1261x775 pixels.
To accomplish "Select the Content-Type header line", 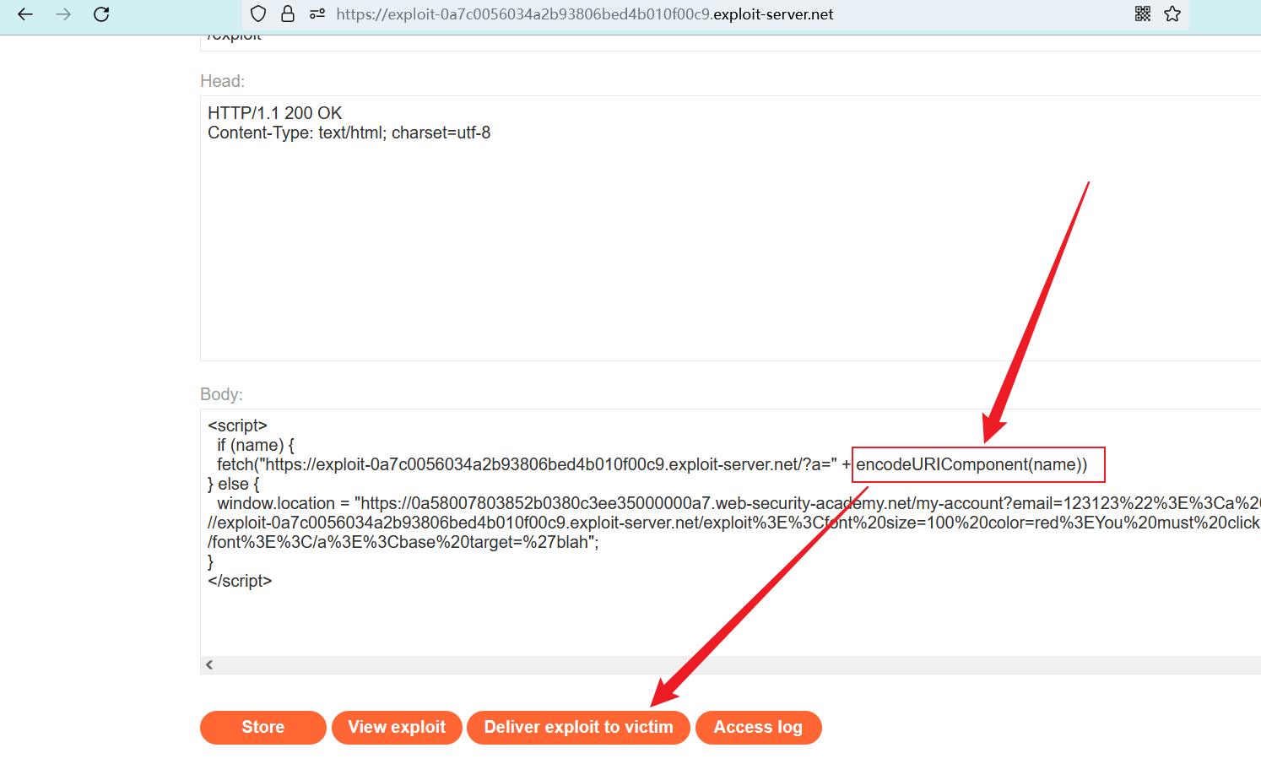I will (x=349, y=133).
